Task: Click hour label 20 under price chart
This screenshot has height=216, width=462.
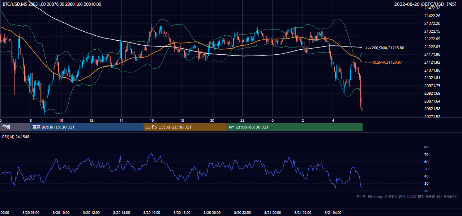Action: [212, 120]
